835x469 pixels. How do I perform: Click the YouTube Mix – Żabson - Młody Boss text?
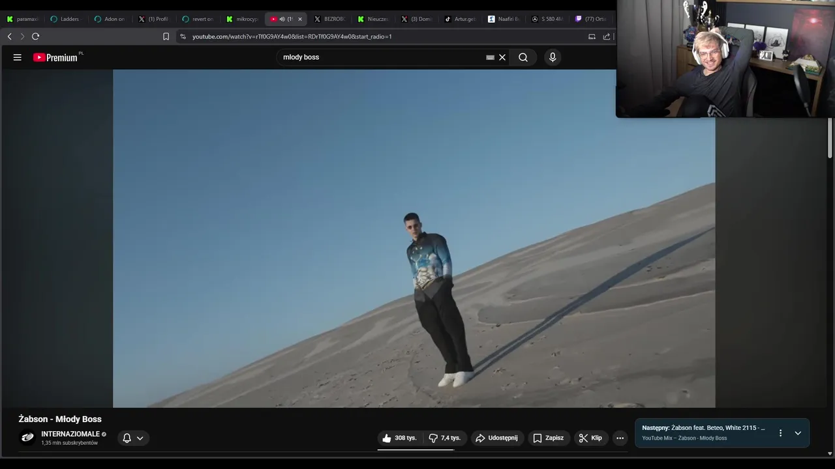coord(684,438)
